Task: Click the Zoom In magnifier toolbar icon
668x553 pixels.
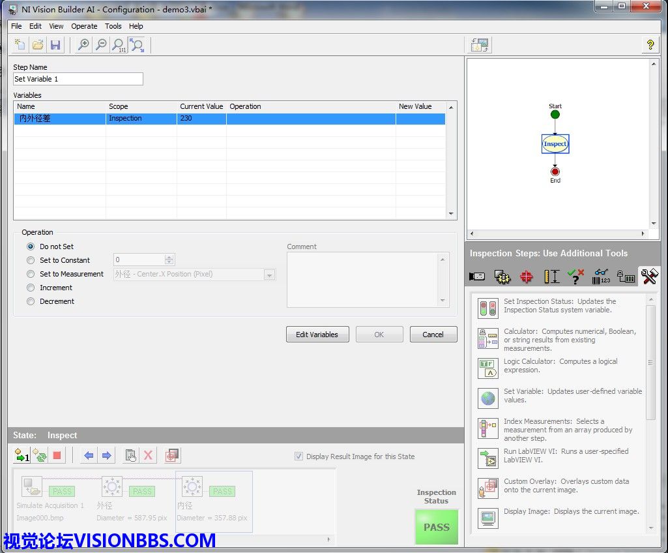Action: click(x=83, y=45)
